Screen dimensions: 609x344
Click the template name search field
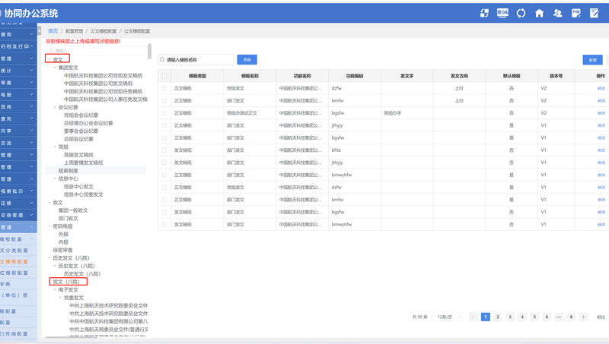point(196,60)
